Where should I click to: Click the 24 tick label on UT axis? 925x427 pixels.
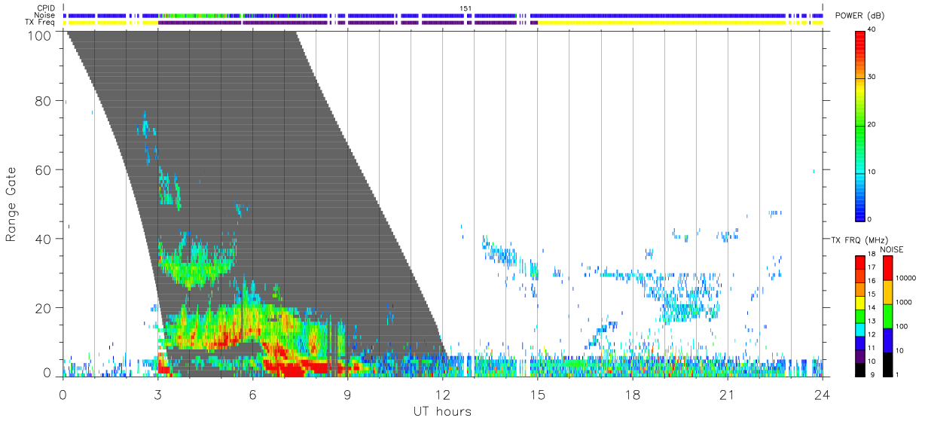pyautogui.click(x=822, y=394)
